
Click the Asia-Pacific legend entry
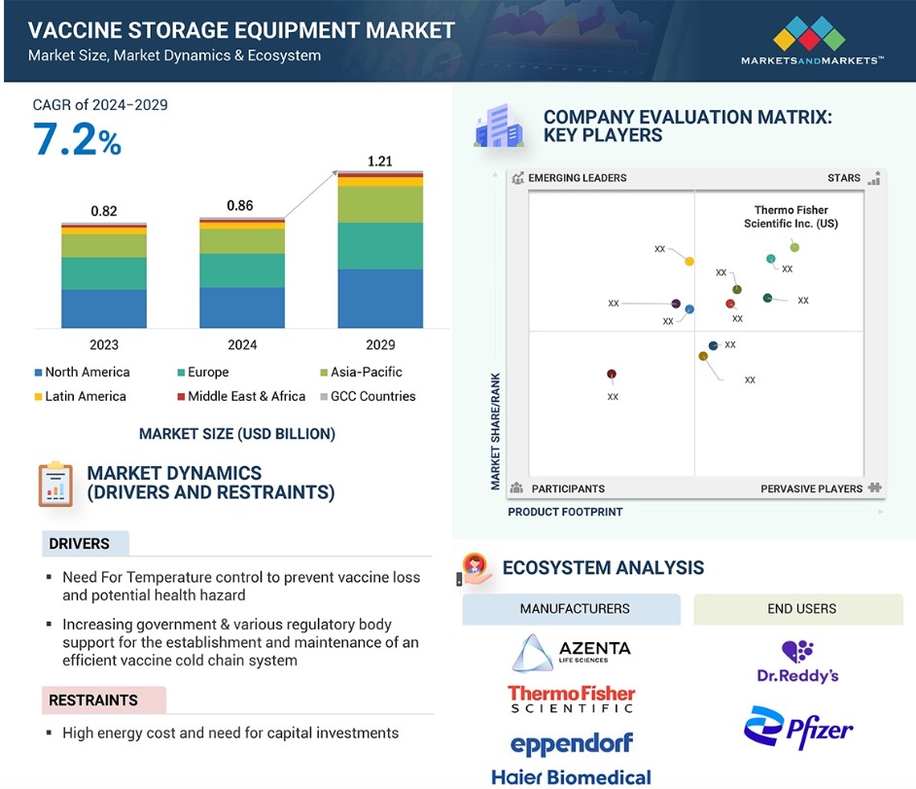(x=361, y=373)
